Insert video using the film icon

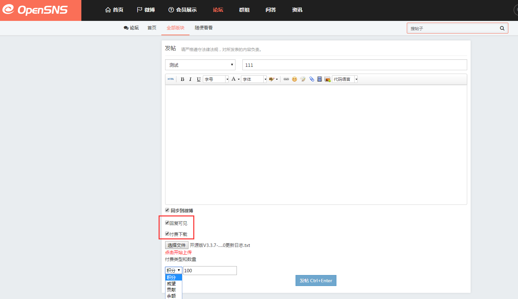(x=320, y=79)
